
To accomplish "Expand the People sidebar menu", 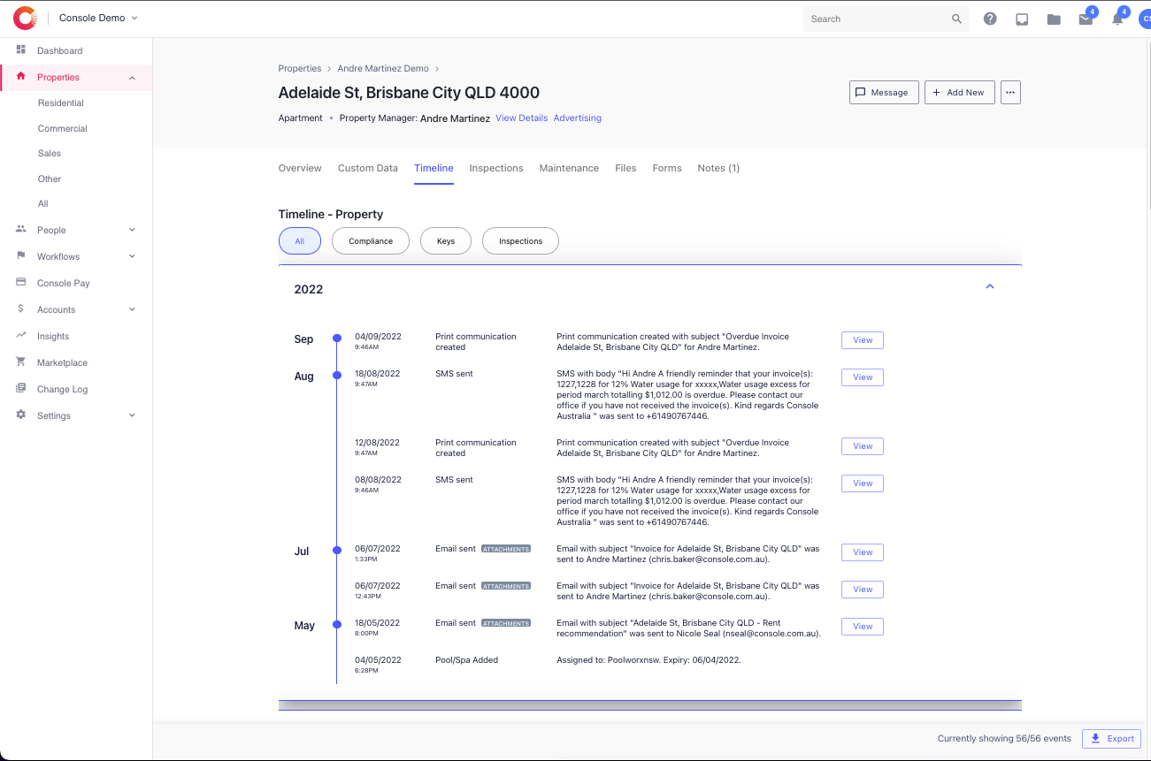I will point(132,230).
